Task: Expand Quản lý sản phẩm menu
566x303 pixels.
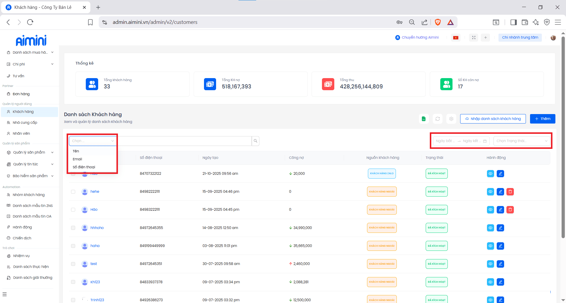Action: click(29, 152)
